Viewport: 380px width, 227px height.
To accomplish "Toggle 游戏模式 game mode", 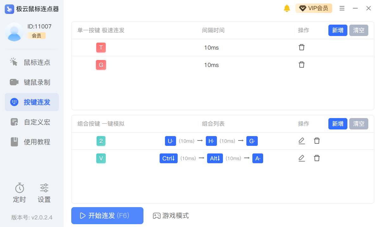I will (x=171, y=216).
